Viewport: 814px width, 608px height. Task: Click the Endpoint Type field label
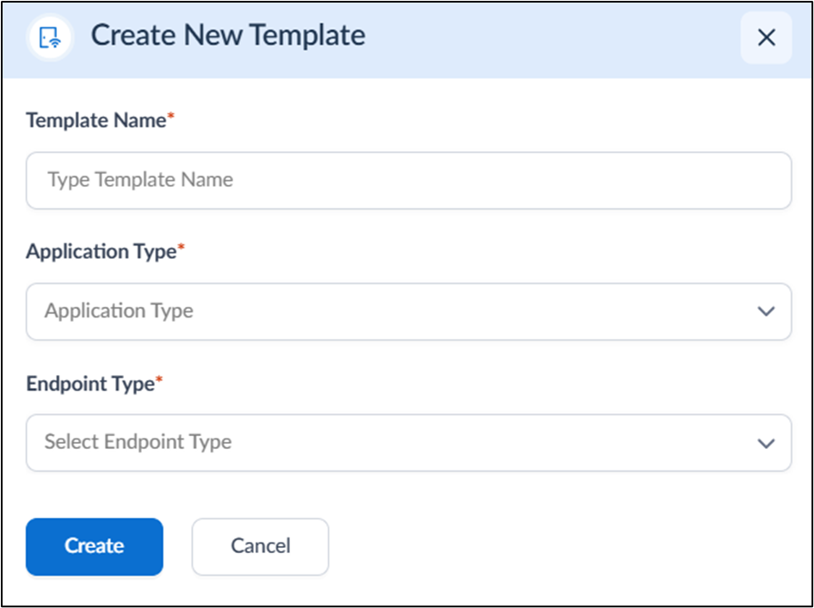tap(95, 384)
